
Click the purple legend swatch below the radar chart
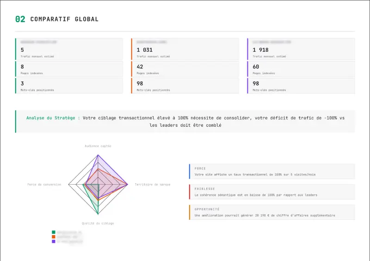54,242
